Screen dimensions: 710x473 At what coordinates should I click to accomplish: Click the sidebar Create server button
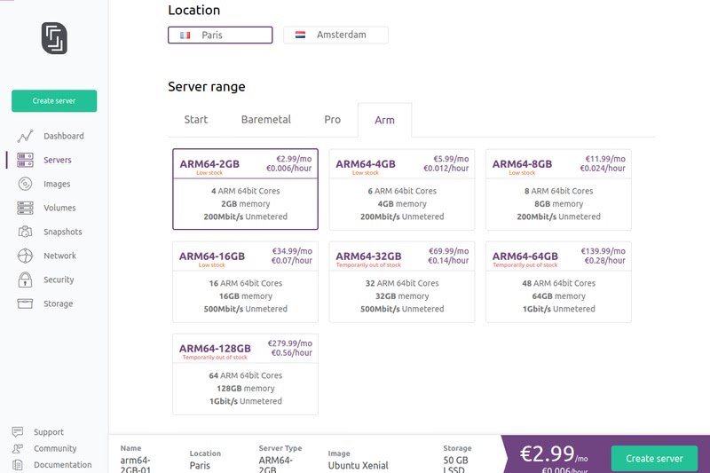pyautogui.click(x=54, y=101)
